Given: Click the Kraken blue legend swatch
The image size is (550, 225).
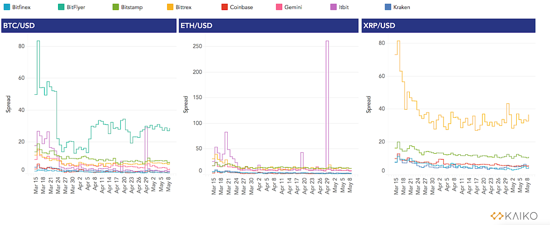Looking at the screenshot, I should click(388, 6).
